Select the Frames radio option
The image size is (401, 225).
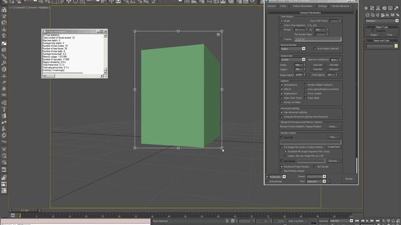(x=282, y=39)
